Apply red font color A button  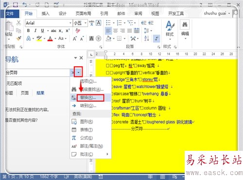pos(50,38)
